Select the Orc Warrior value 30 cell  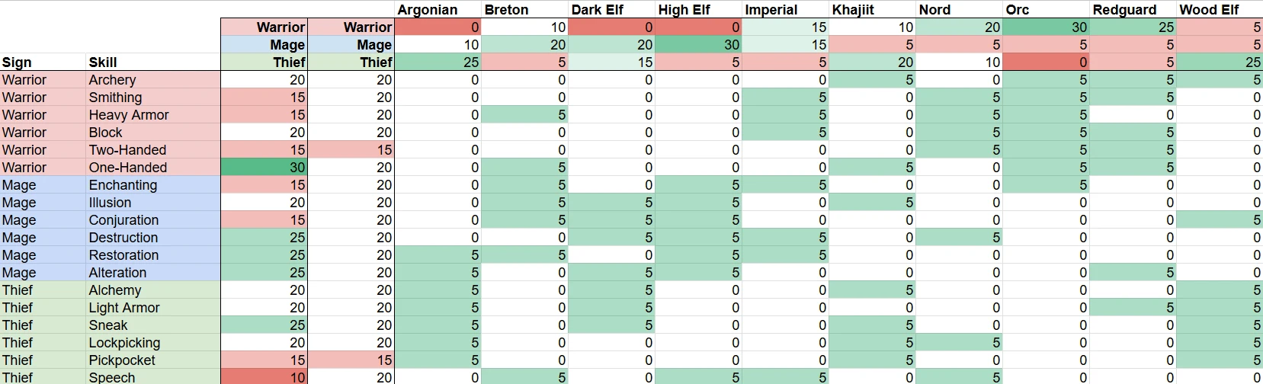pos(1046,27)
